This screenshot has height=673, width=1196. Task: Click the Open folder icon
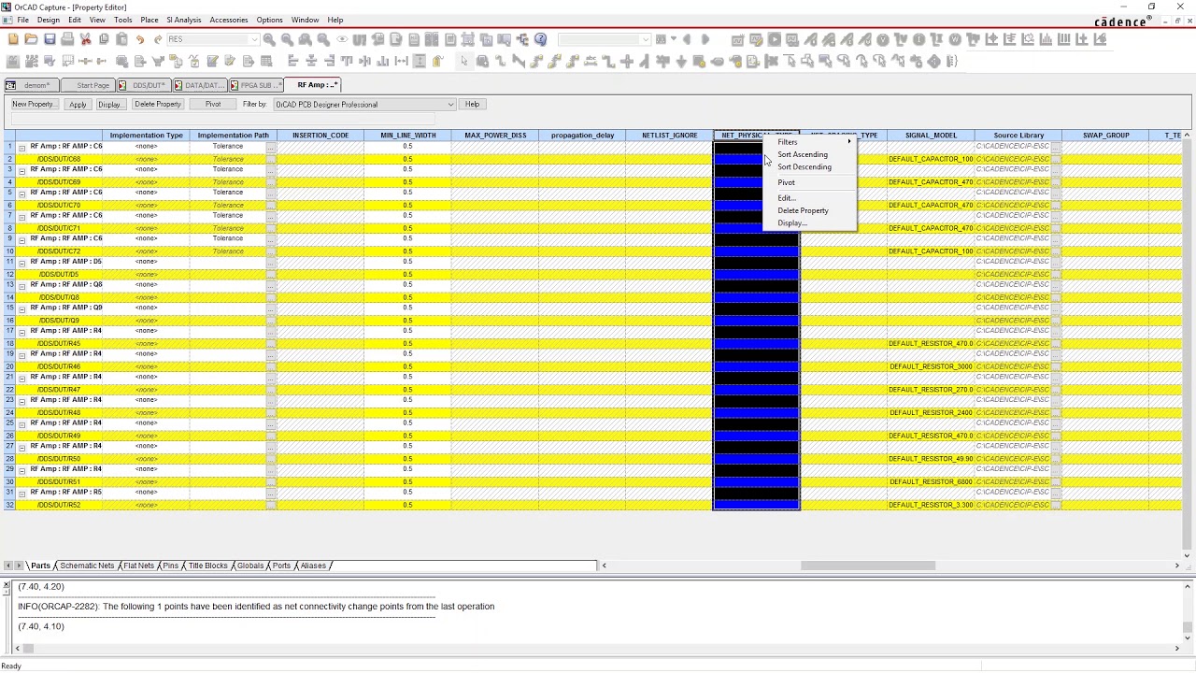click(x=31, y=39)
